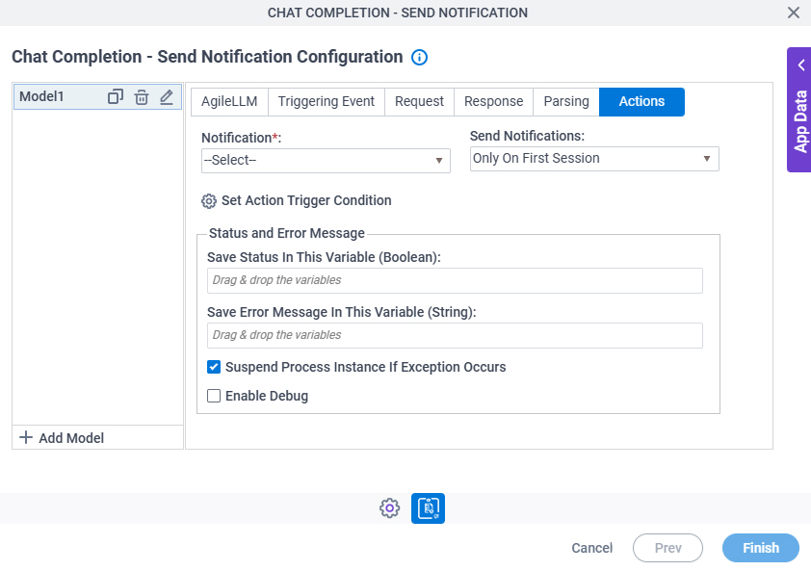Viewport: 811px width, 571px height.
Task: Click the Cancel button
Action: point(591,548)
